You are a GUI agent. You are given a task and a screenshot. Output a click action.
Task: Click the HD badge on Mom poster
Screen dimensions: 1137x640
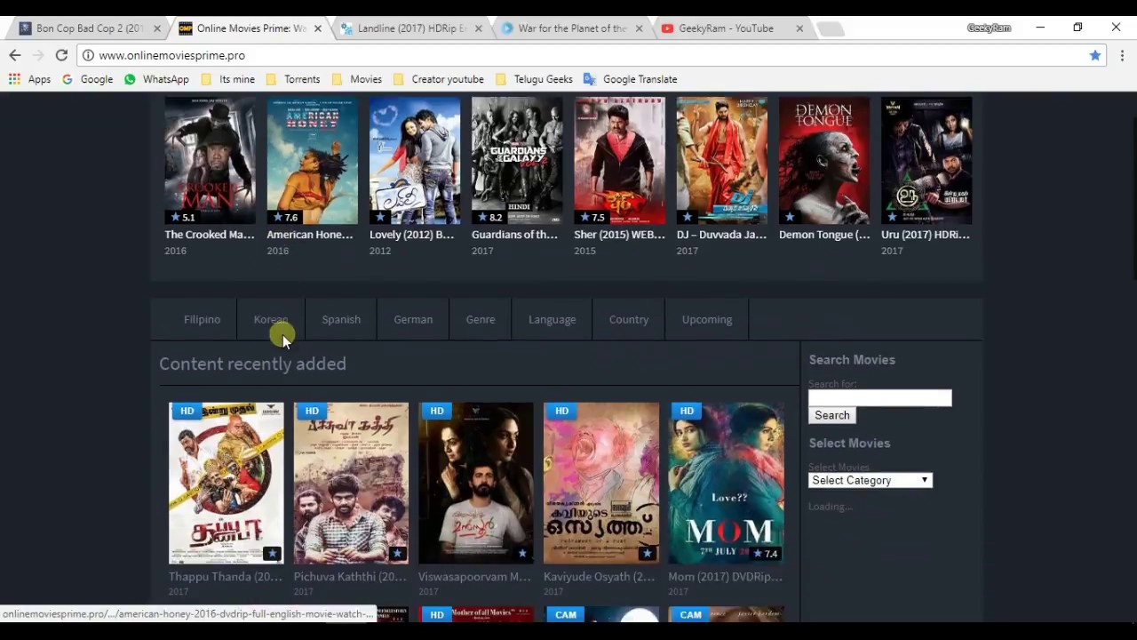687,411
